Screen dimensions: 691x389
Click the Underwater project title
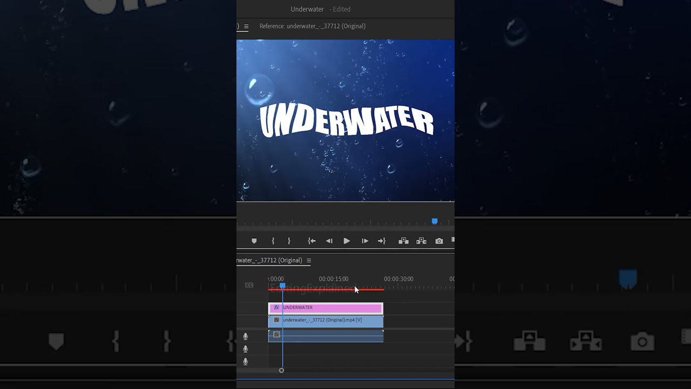pos(307,9)
